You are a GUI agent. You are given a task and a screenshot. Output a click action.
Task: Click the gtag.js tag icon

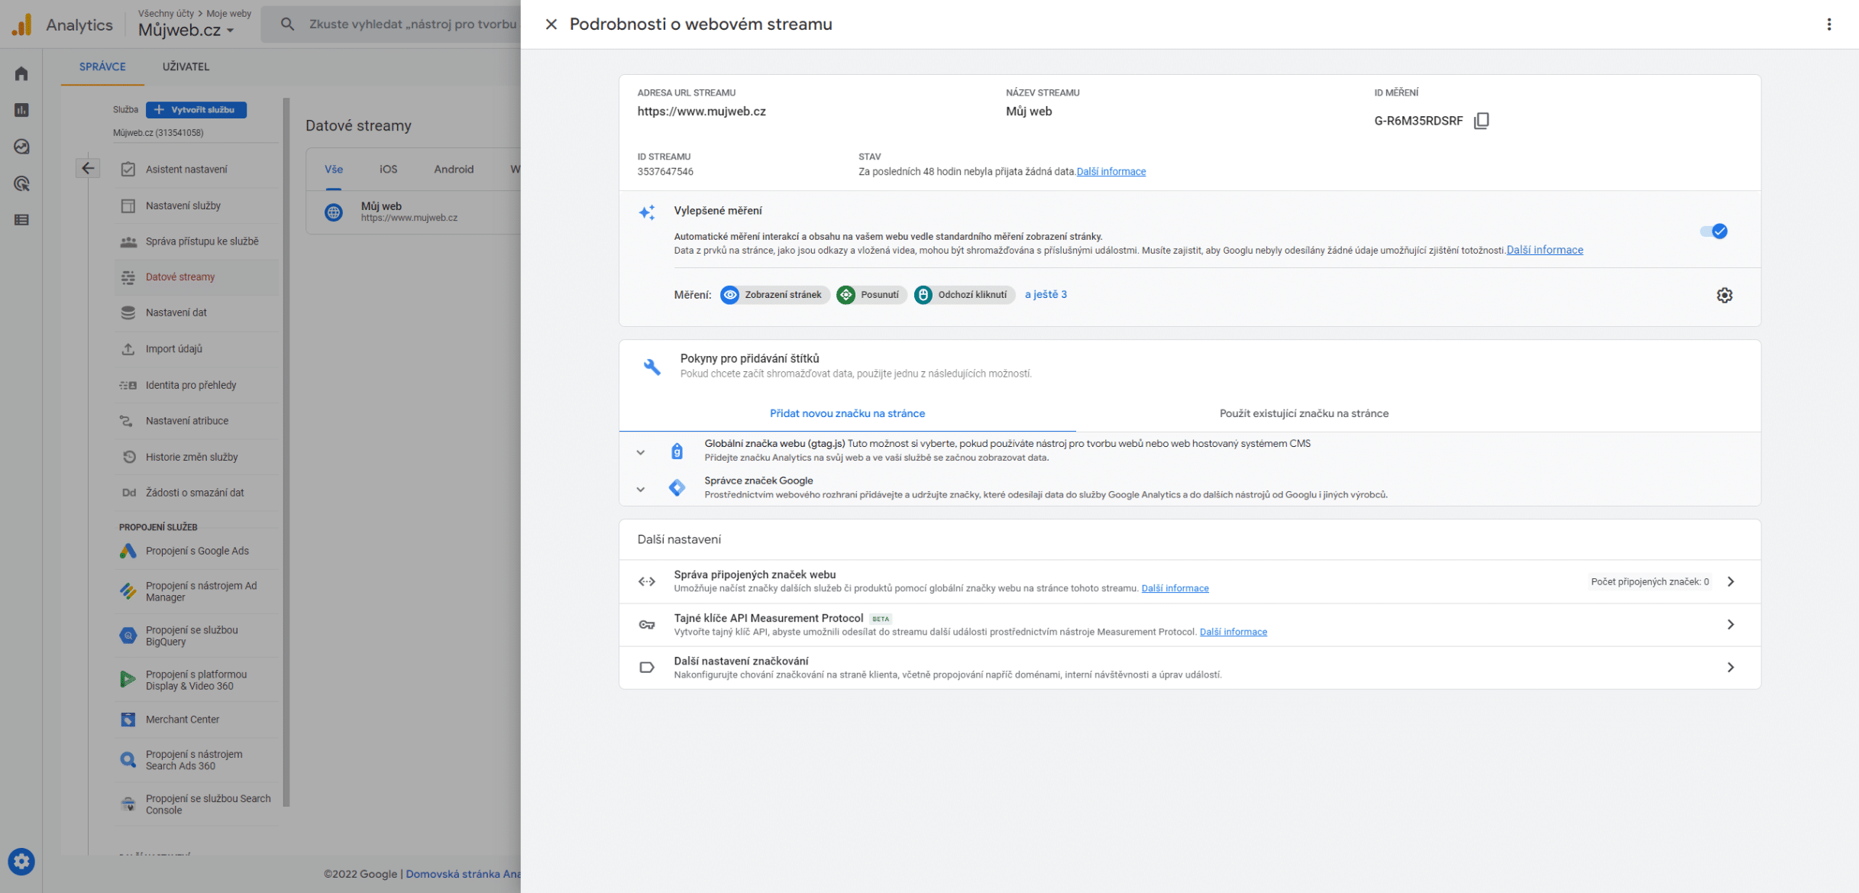pyautogui.click(x=677, y=451)
